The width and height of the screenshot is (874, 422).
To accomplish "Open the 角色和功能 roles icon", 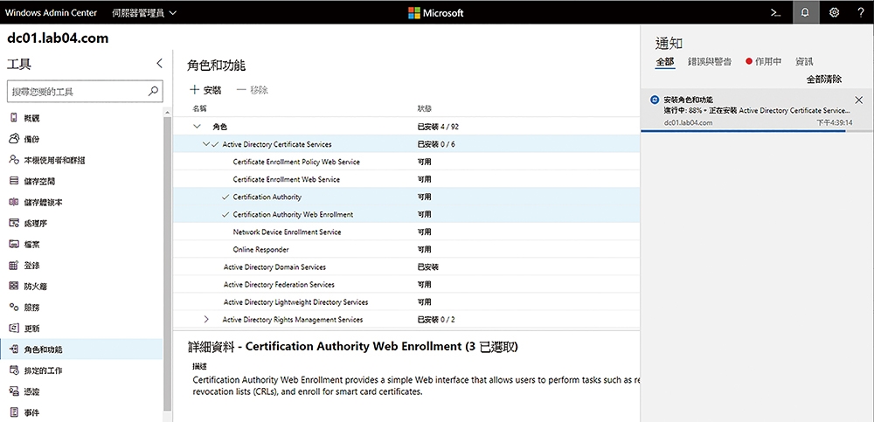I will [14, 349].
